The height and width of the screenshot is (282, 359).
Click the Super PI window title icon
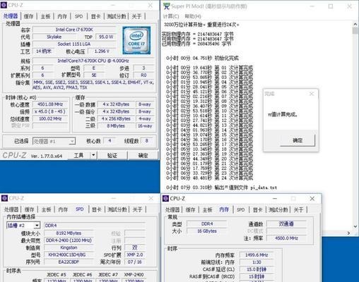[166, 6]
